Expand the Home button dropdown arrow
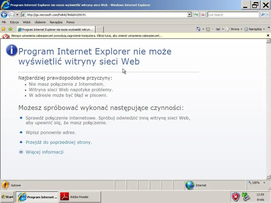This screenshot has height=203, width=271. click(x=203, y=29)
